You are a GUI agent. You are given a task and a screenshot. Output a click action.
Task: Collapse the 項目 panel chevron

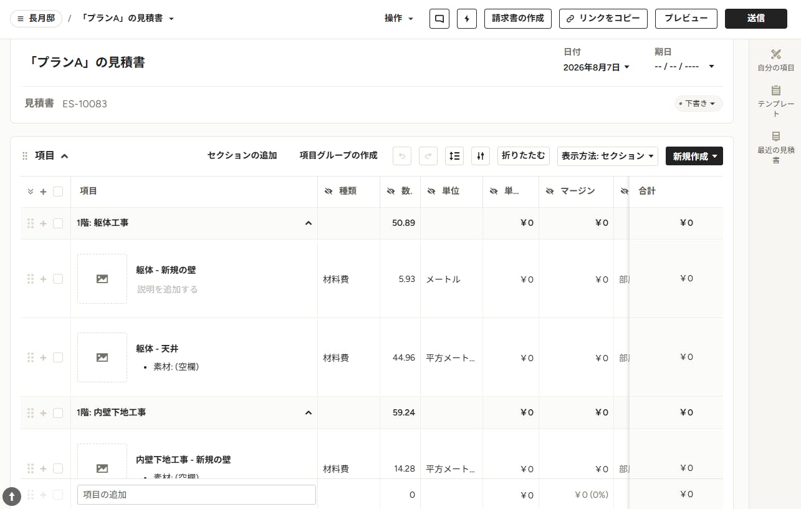pos(64,156)
